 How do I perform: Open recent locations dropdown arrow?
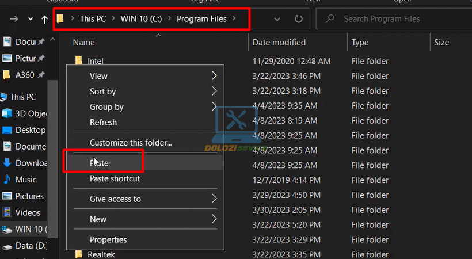(x=30, y=19)
